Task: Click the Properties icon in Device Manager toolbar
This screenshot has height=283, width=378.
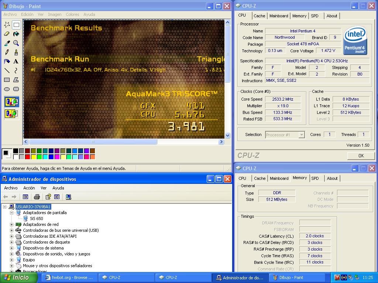Action: point(48,197)
